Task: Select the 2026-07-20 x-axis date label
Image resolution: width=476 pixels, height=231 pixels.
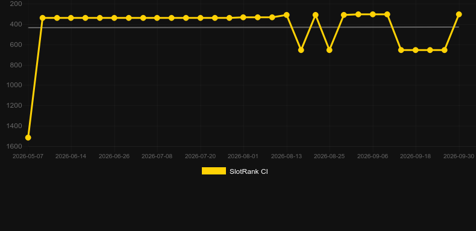Action: pos(201,156)
